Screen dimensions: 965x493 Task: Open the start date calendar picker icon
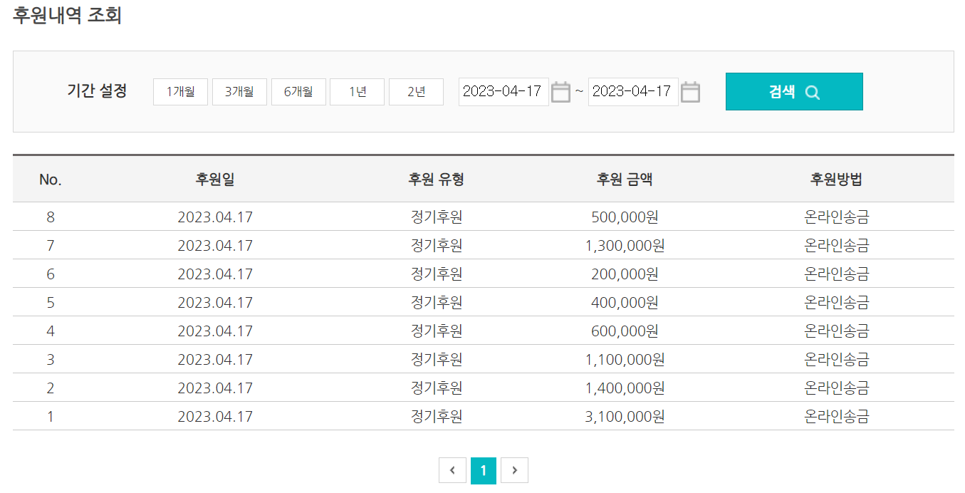coord(561,92)
